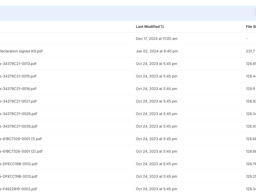The image size is (256, 192).
Task: Open file ending 61BC7326-0001 (2).pdf
Action: coord(21,151)
